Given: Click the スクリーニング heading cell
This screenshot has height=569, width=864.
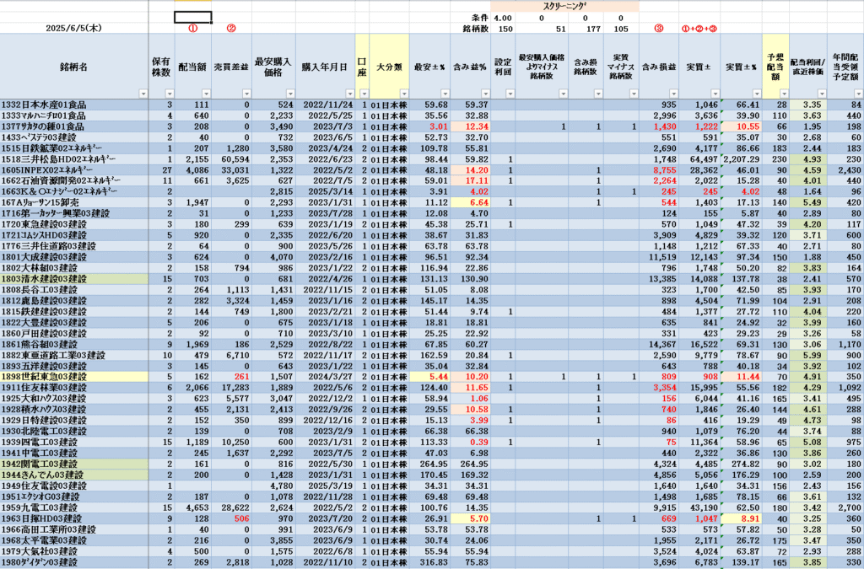Looking at the screenshot, I should (x=564, y=6).
